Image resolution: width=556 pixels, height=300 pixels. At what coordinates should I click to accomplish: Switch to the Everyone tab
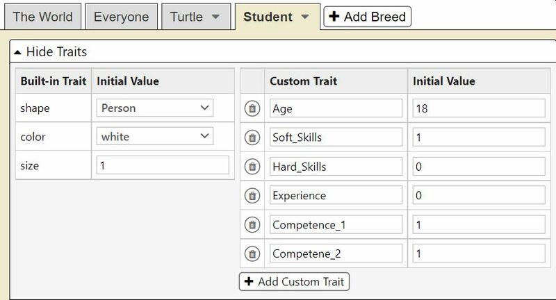pos(121,17)
